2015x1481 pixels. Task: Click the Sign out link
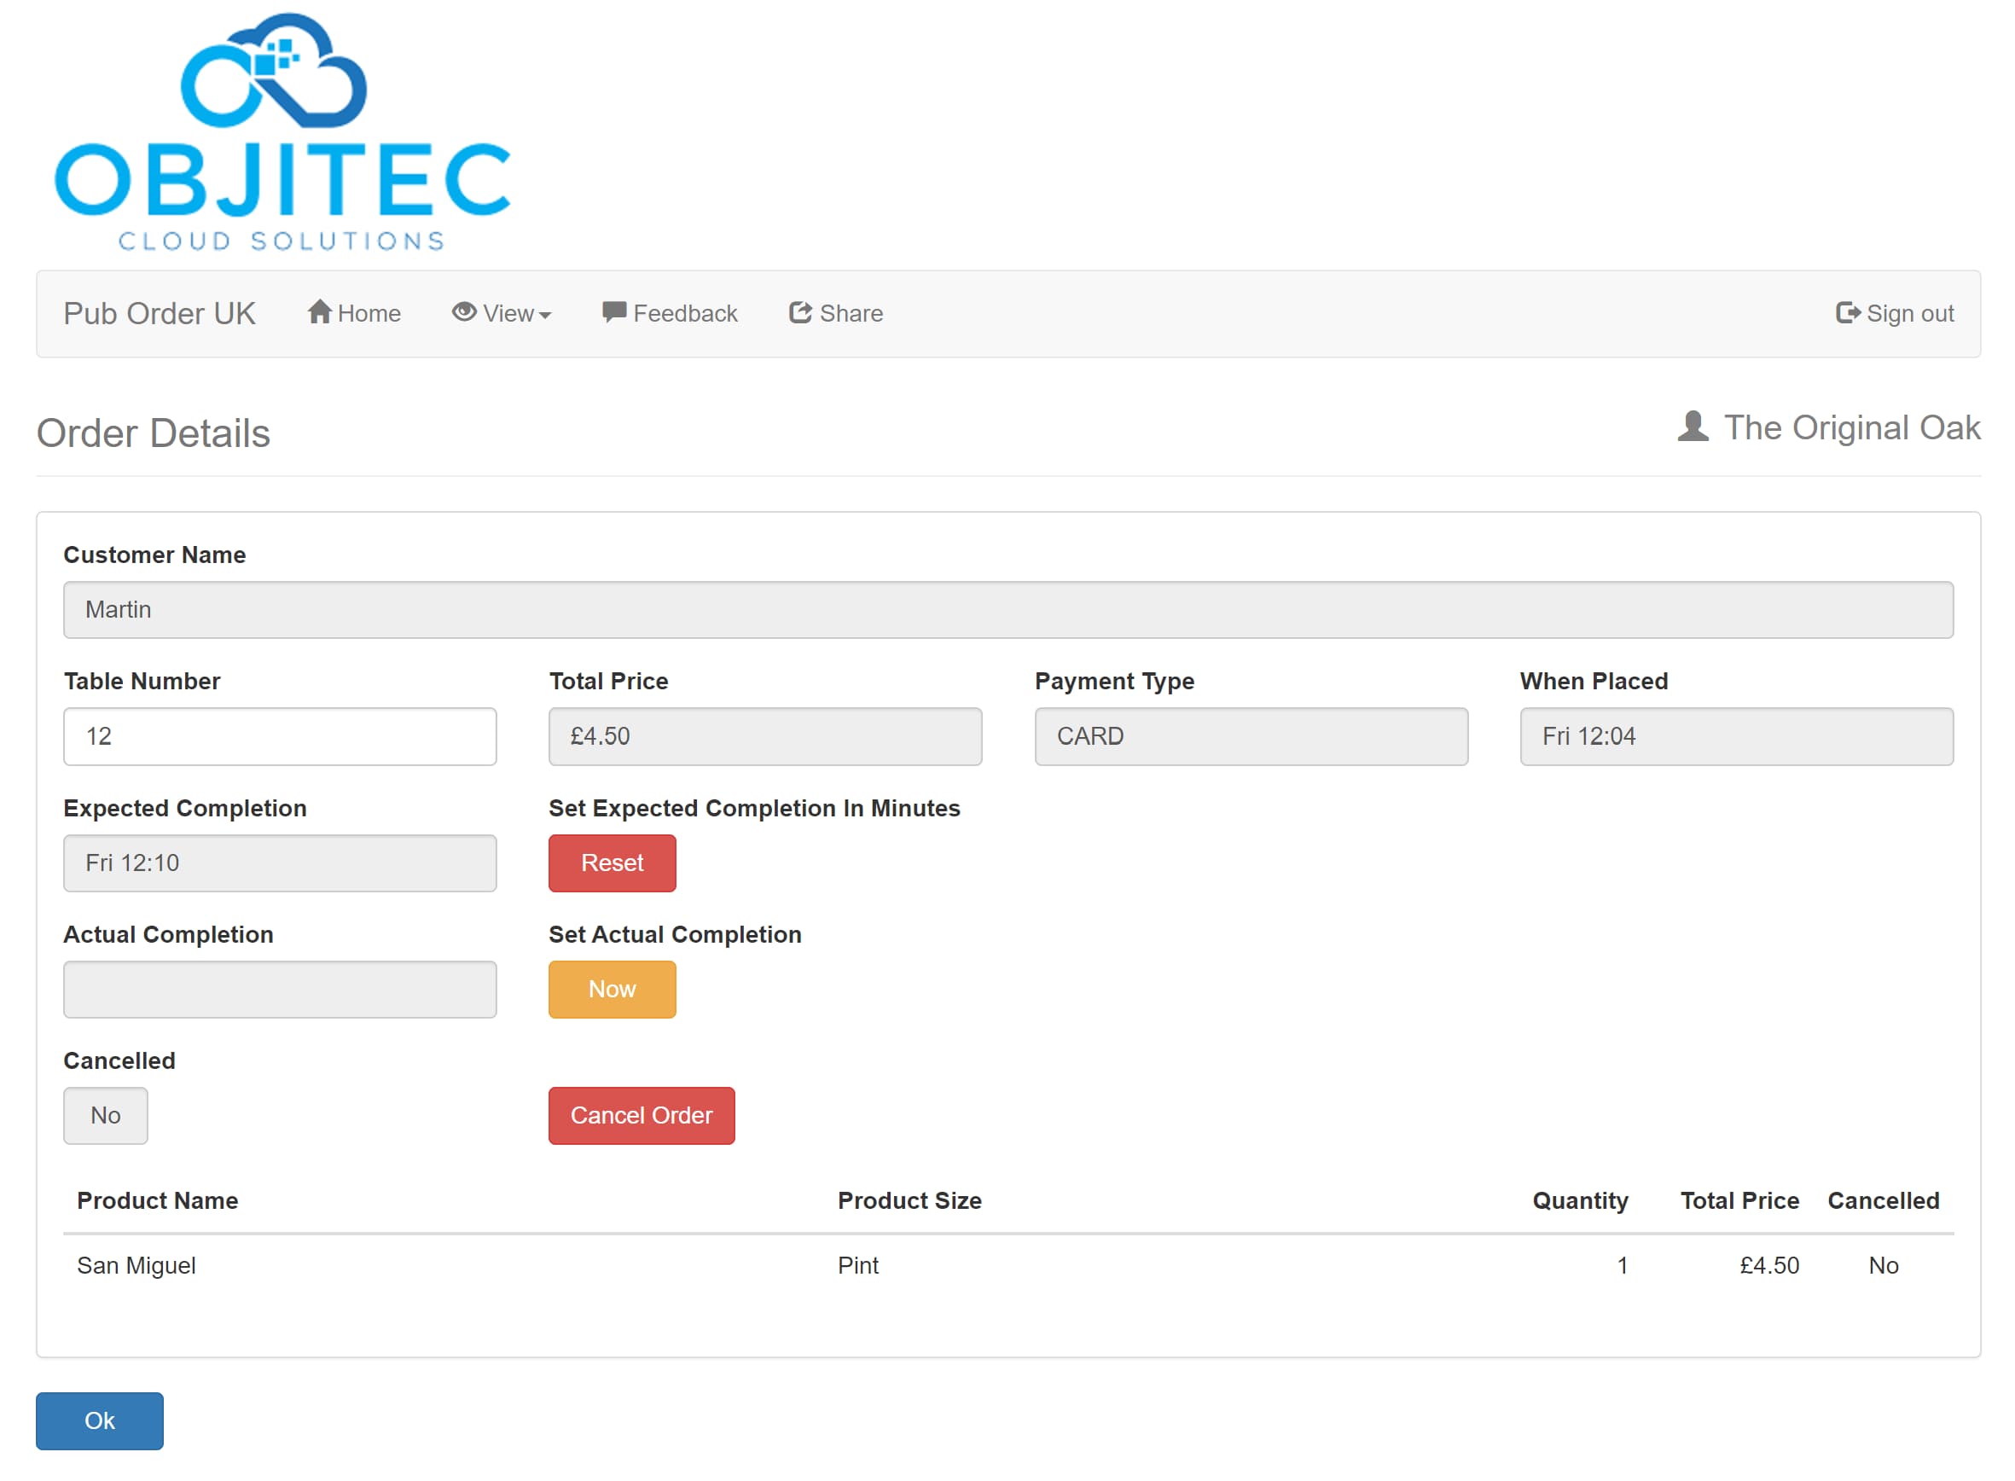(x=1894, y=313)
